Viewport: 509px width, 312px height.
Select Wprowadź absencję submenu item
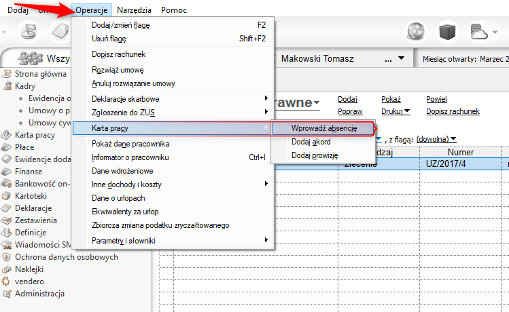pos(323,128)
